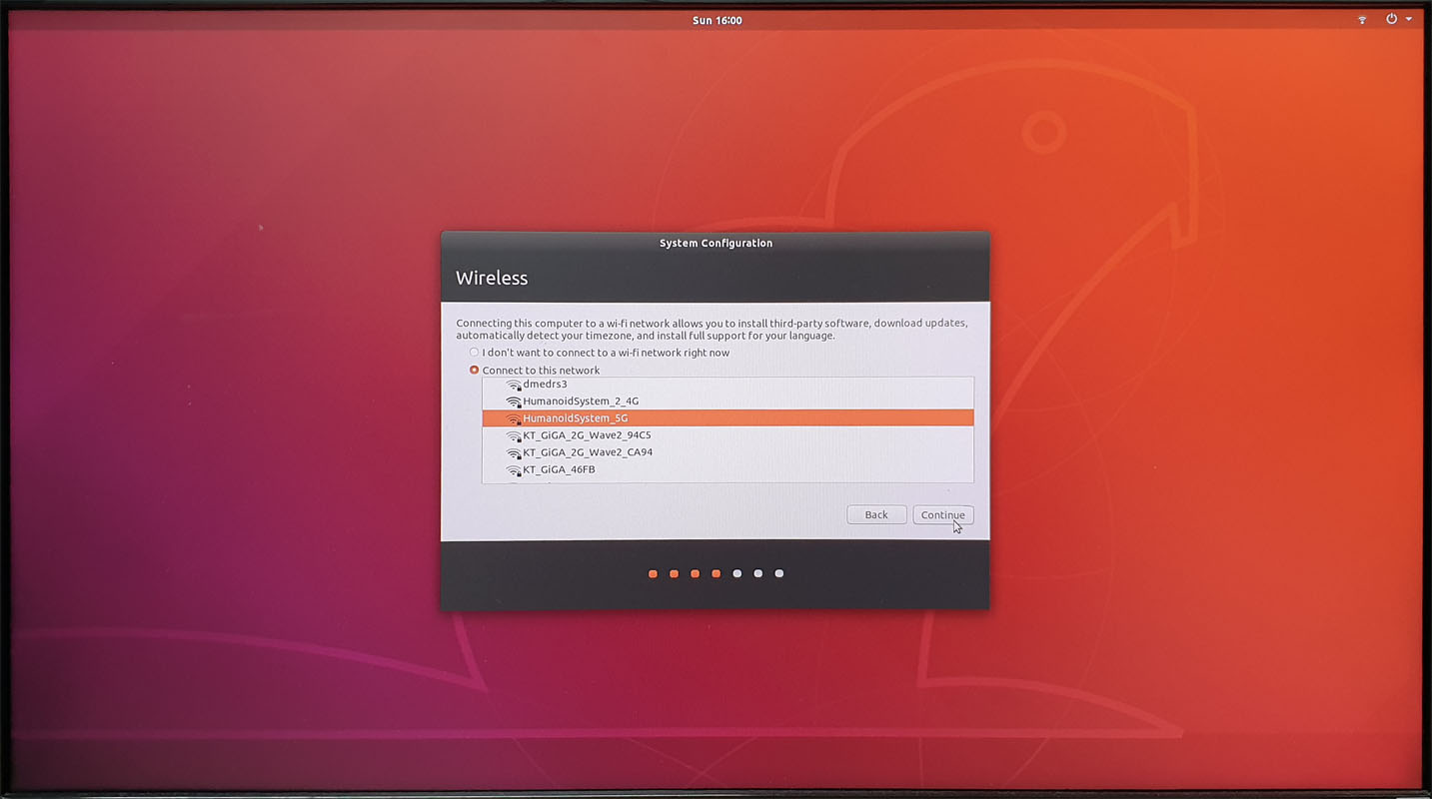Choose KT_GiGA_2G_Wave2_CA94 network
1432x799 pixels.
[727, 452]
